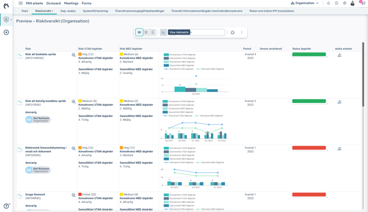Click Kritisk (20) rating for Svaga lösenord
Image resolution: width=368 pixels, height=212 pixels.
(87, 194)
